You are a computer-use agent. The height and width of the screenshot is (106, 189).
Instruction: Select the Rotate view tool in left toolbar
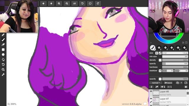click(3, 64)
